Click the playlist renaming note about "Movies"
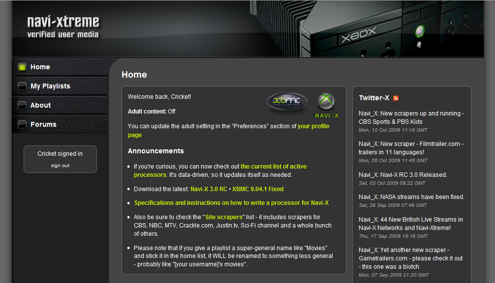 [x=233, y=256]
